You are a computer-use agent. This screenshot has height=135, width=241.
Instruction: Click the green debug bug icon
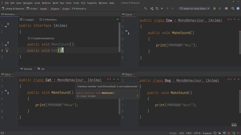[214, 9]
